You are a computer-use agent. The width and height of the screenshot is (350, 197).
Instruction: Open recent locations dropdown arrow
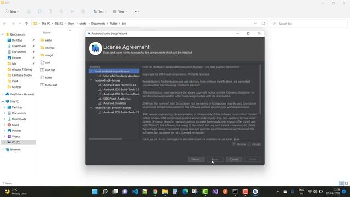pyautogui.click(x=20, y=24)
